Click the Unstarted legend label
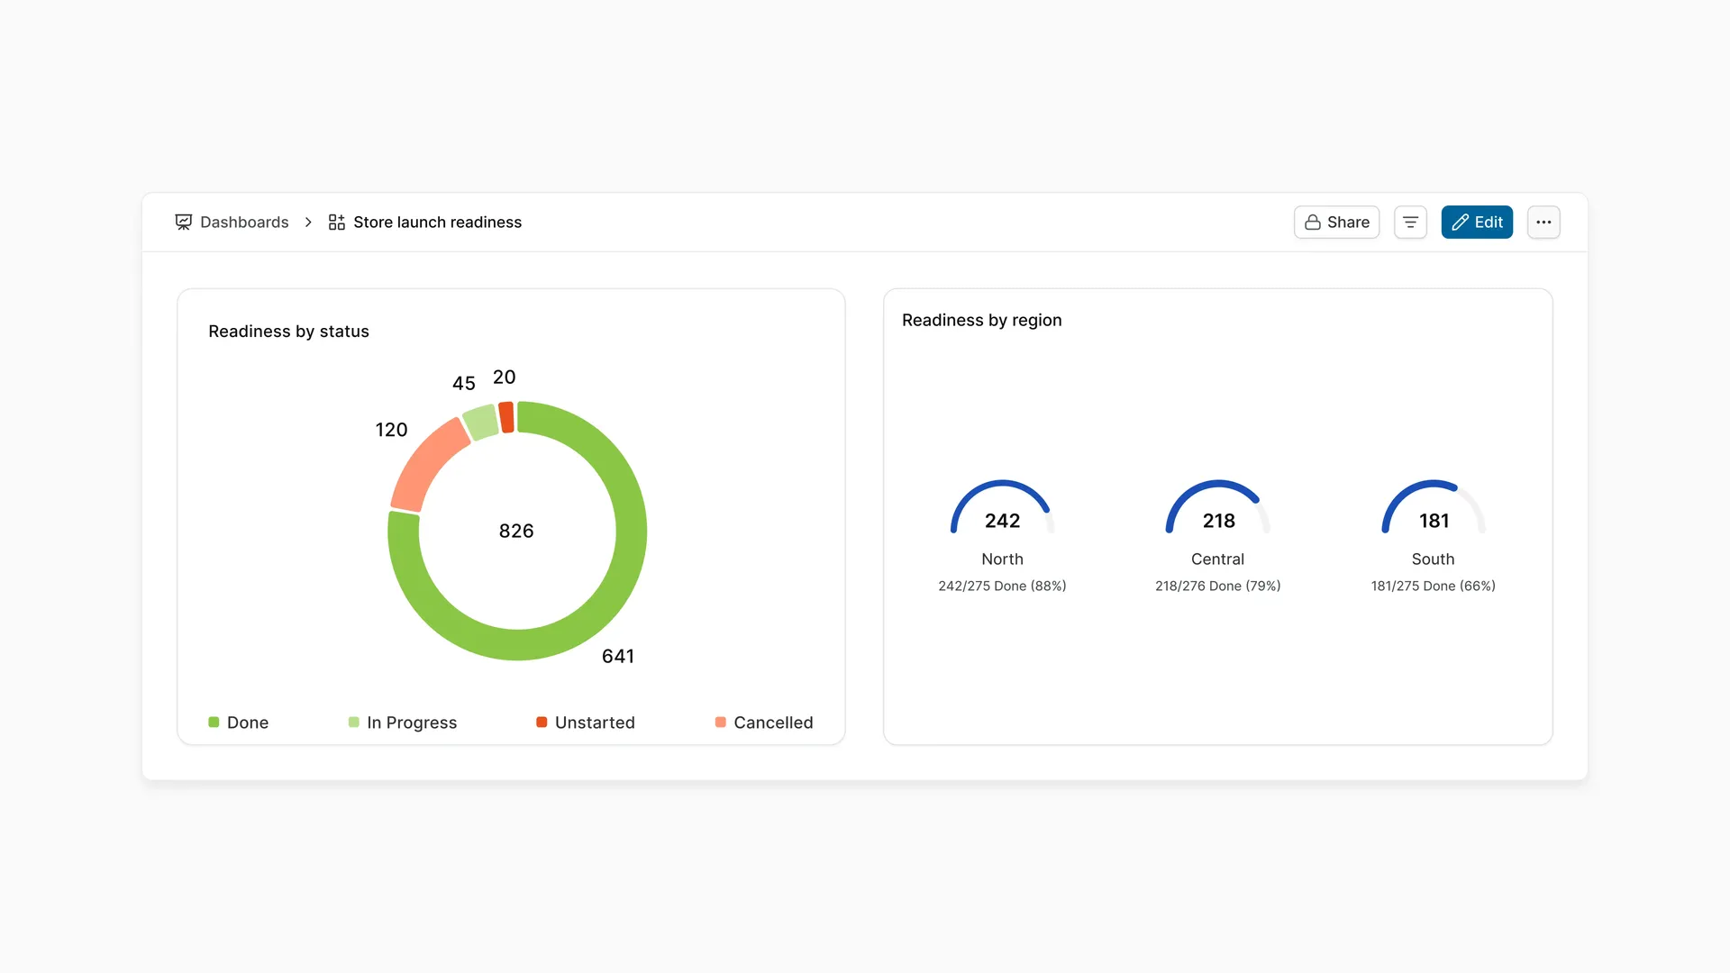This screenshot has height=973, width=1730. point(595,723)
